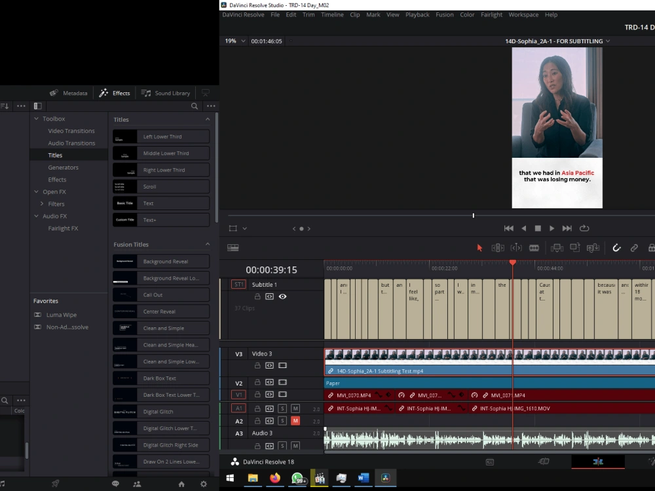Select the arrow Selection Mode tool
This screenshot has height=491, width=655.
(479, 248)
